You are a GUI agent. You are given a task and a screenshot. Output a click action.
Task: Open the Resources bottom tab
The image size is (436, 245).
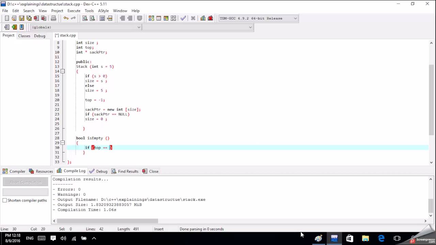coord(41,171)
